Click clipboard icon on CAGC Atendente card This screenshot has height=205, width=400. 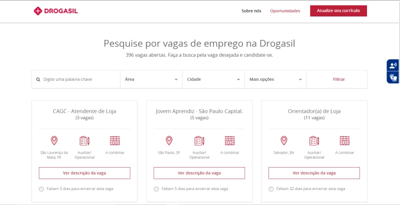84,141
